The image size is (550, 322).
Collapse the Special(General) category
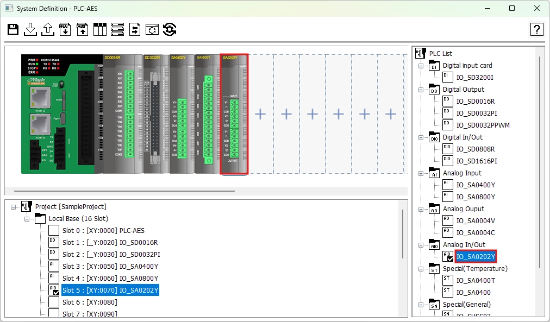coord(421,305)
